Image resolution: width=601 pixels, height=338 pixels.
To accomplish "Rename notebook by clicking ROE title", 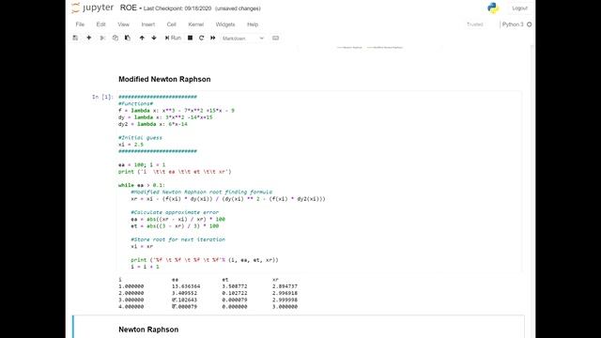I will (x=128, y=8).
